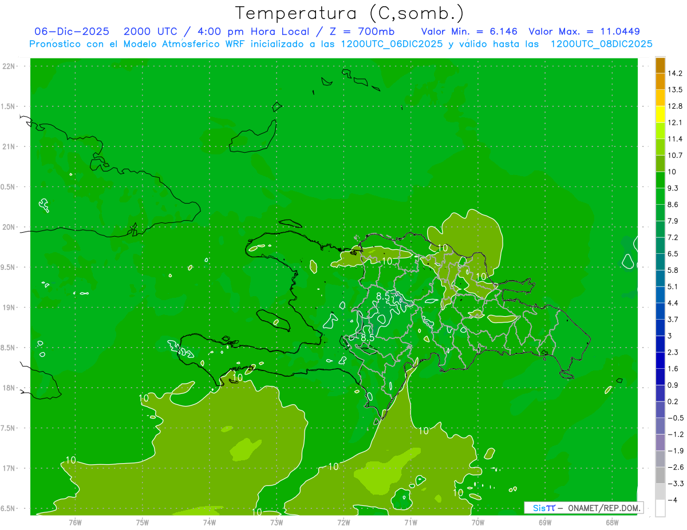Click the color scale value -0.5
687x530 pixels.
[675, 418]
